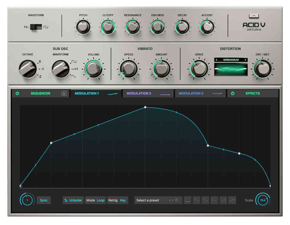Select the step shape preset icon

click(232, 200)
